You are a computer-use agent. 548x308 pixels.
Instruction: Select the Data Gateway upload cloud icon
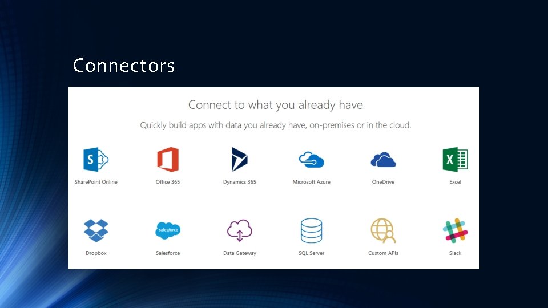click(240, 230)
